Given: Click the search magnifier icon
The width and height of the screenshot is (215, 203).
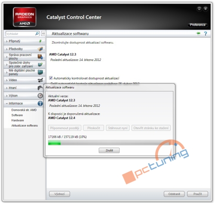Looking at the screenshot, I should (37, 33).
